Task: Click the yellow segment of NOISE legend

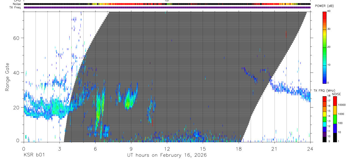Action: (335, 110)
